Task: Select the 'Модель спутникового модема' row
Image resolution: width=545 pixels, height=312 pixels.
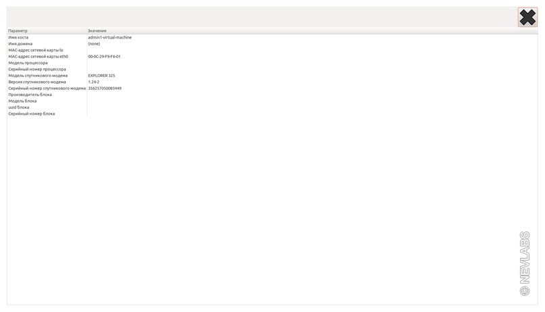Action: tap(38, 76)
